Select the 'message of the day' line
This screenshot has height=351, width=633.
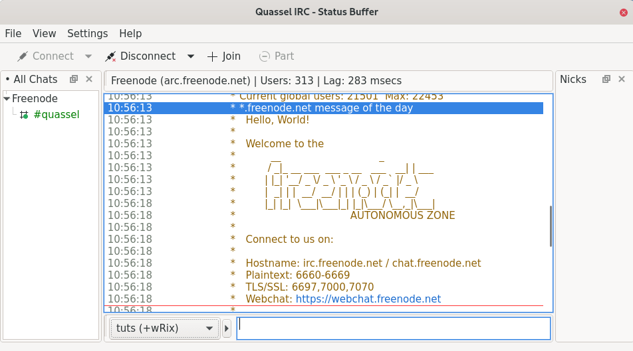point(323,108)
